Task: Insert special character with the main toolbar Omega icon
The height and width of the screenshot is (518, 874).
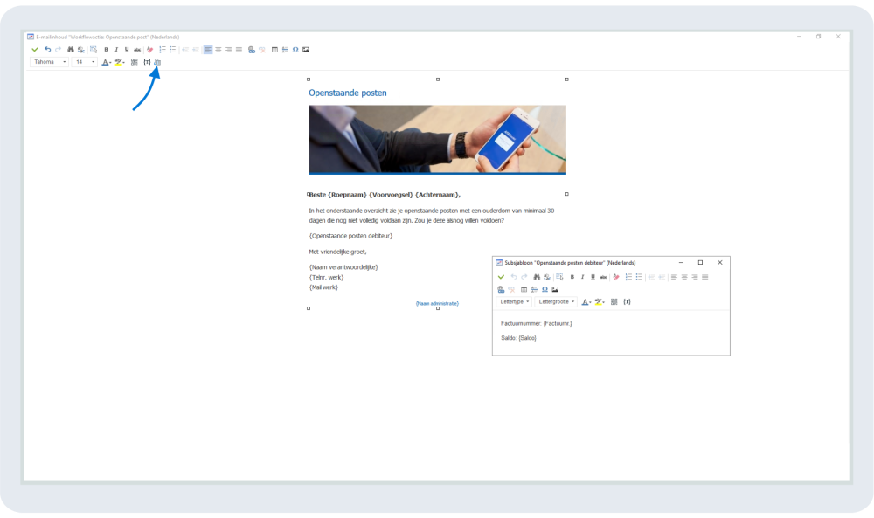Action: [x=295, y=50]
